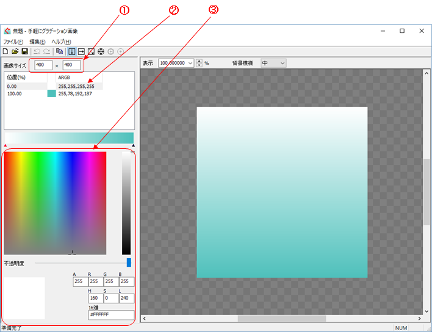The height and width of the screenshot is (332, 432).
Task: Create a new file with the blank page icon
Action: click(x=5, y=51)
